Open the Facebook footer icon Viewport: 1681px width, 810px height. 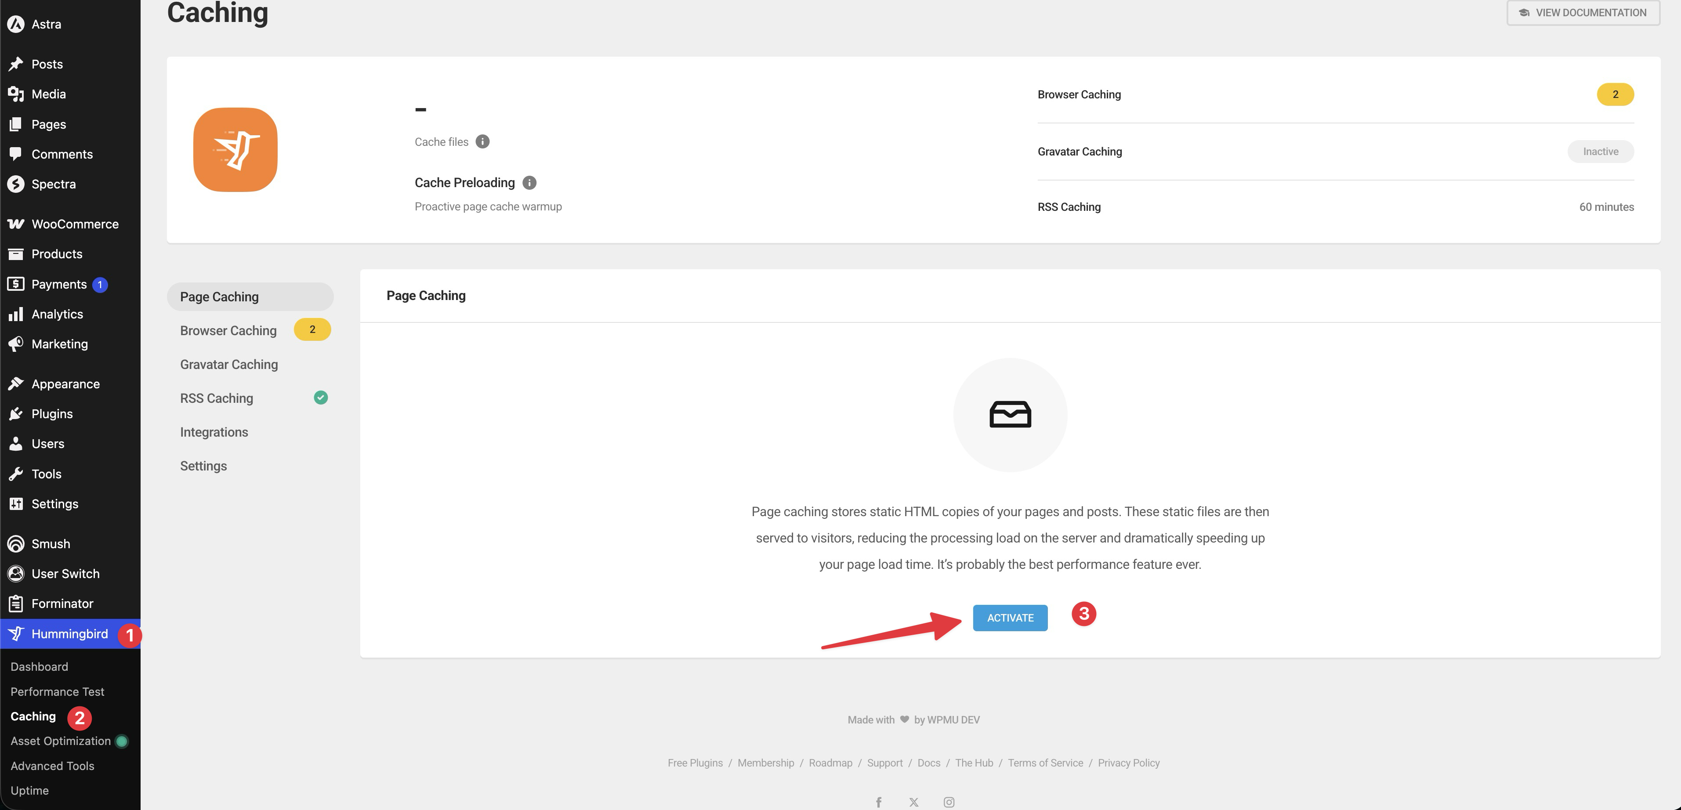(x=878, y=802)
